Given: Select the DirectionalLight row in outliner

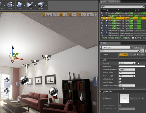Looking at the screenshot, I should tap(123, 13).
